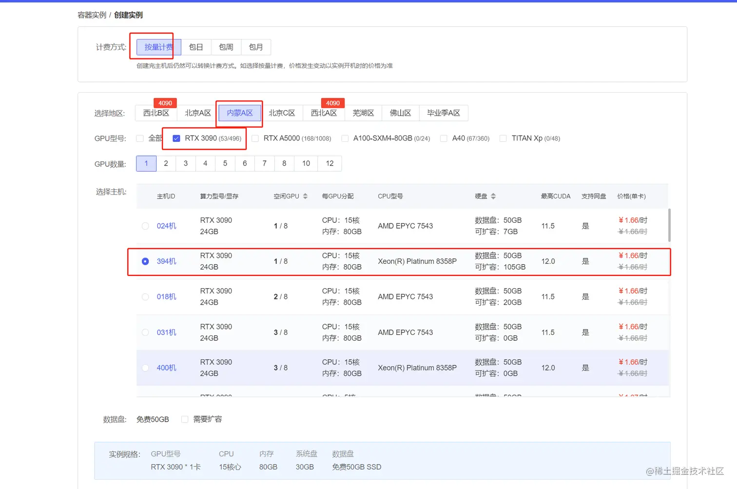
Task: Click the 主机ID column header
Action: tap(166, 196)
